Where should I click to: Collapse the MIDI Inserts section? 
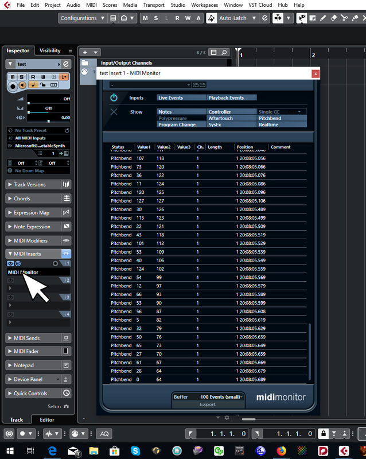[33, 254]
